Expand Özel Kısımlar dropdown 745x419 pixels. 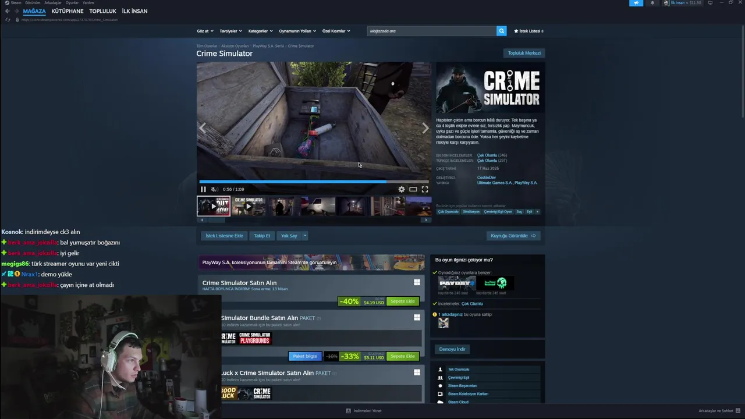pos(336,31)
